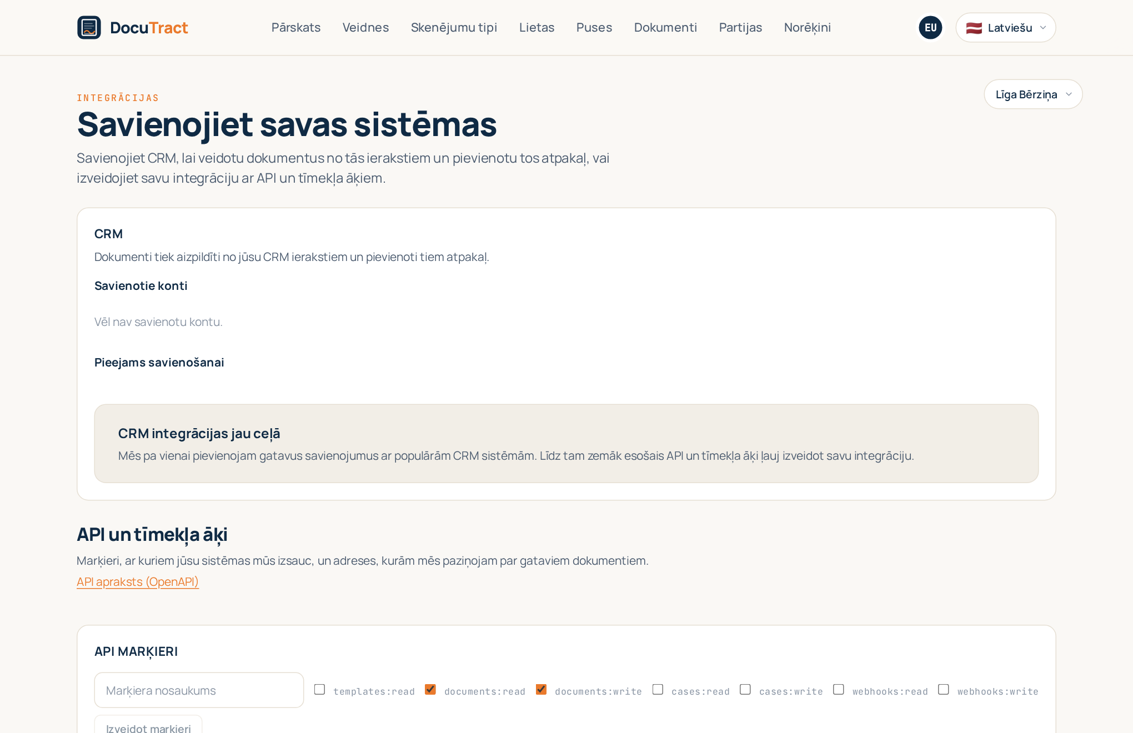Go to Veidnes in navigation
This screenshot has width=1133, height=733.
coord(365,27)
